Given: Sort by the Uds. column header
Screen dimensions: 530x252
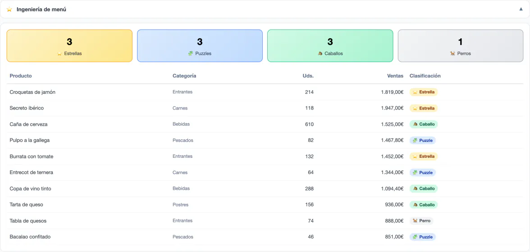Looking at the screenshot, I should coord(308,76).
